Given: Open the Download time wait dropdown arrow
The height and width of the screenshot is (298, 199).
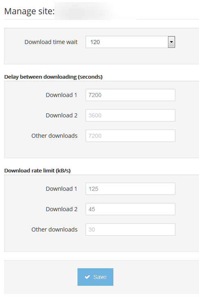Looking at the screenshot, I should pos(171,42).
